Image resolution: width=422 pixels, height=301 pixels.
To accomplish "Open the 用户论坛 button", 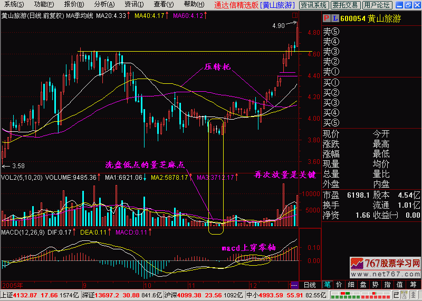I will 377,5.
